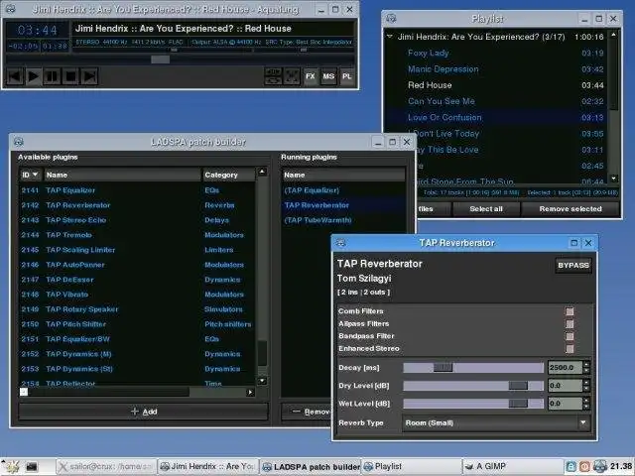Sort available plugins by Name column
This screenshot has height=476, width=635.
click(122, 175)
